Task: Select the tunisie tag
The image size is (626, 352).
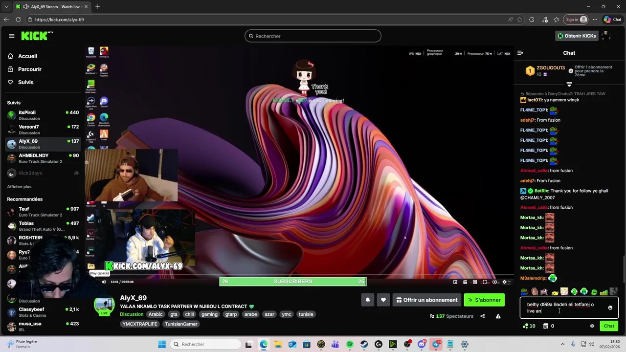Action: 306,314
